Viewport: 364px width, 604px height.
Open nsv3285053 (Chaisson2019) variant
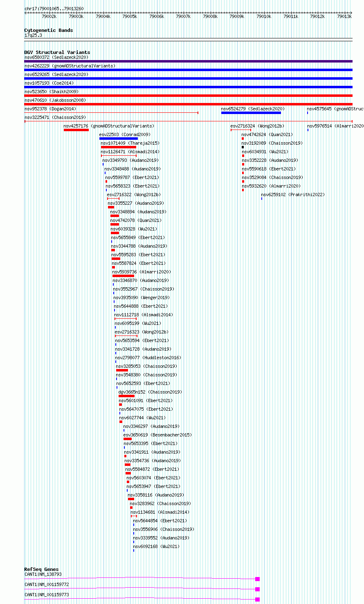146,366
